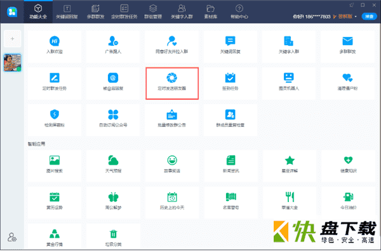Click the application logo at top left

pos(12,11)
